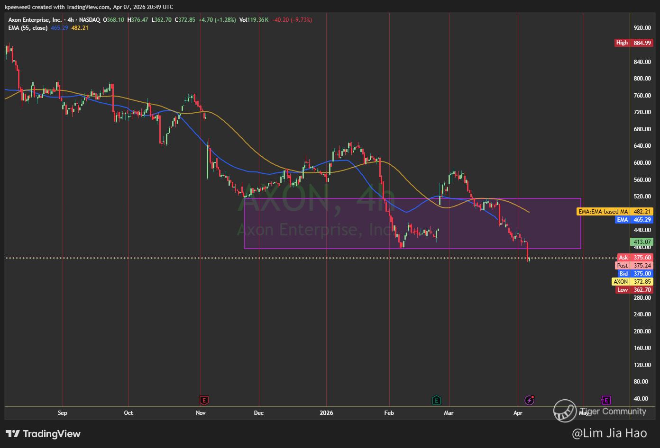Click the red earnings E marker near Nov
660x448 pixels.
point(204,400)
